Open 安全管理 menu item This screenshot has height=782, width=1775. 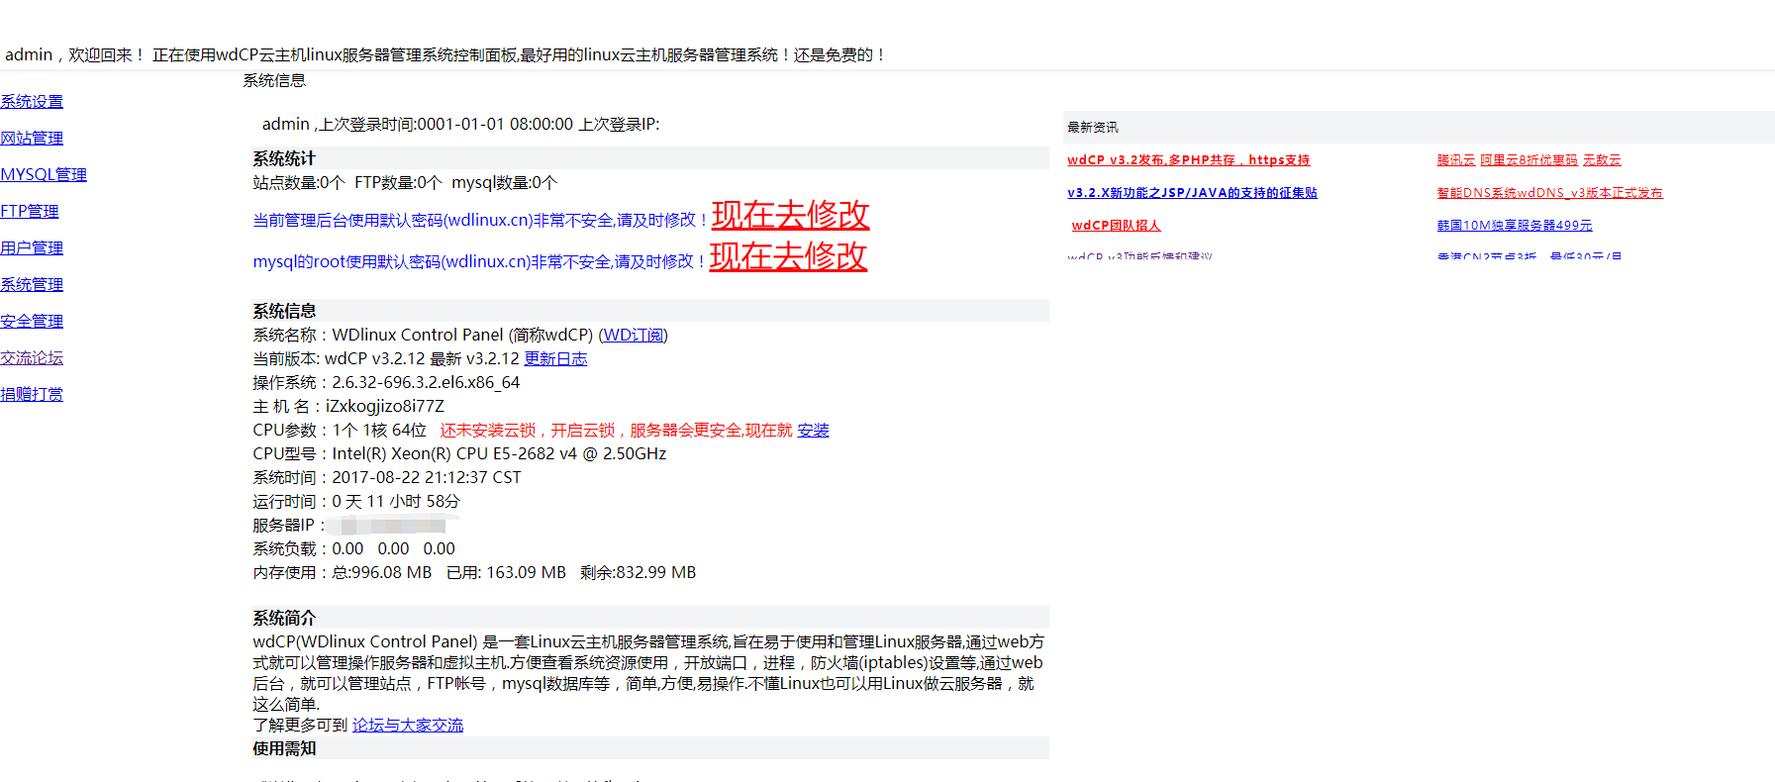point(32,322)
